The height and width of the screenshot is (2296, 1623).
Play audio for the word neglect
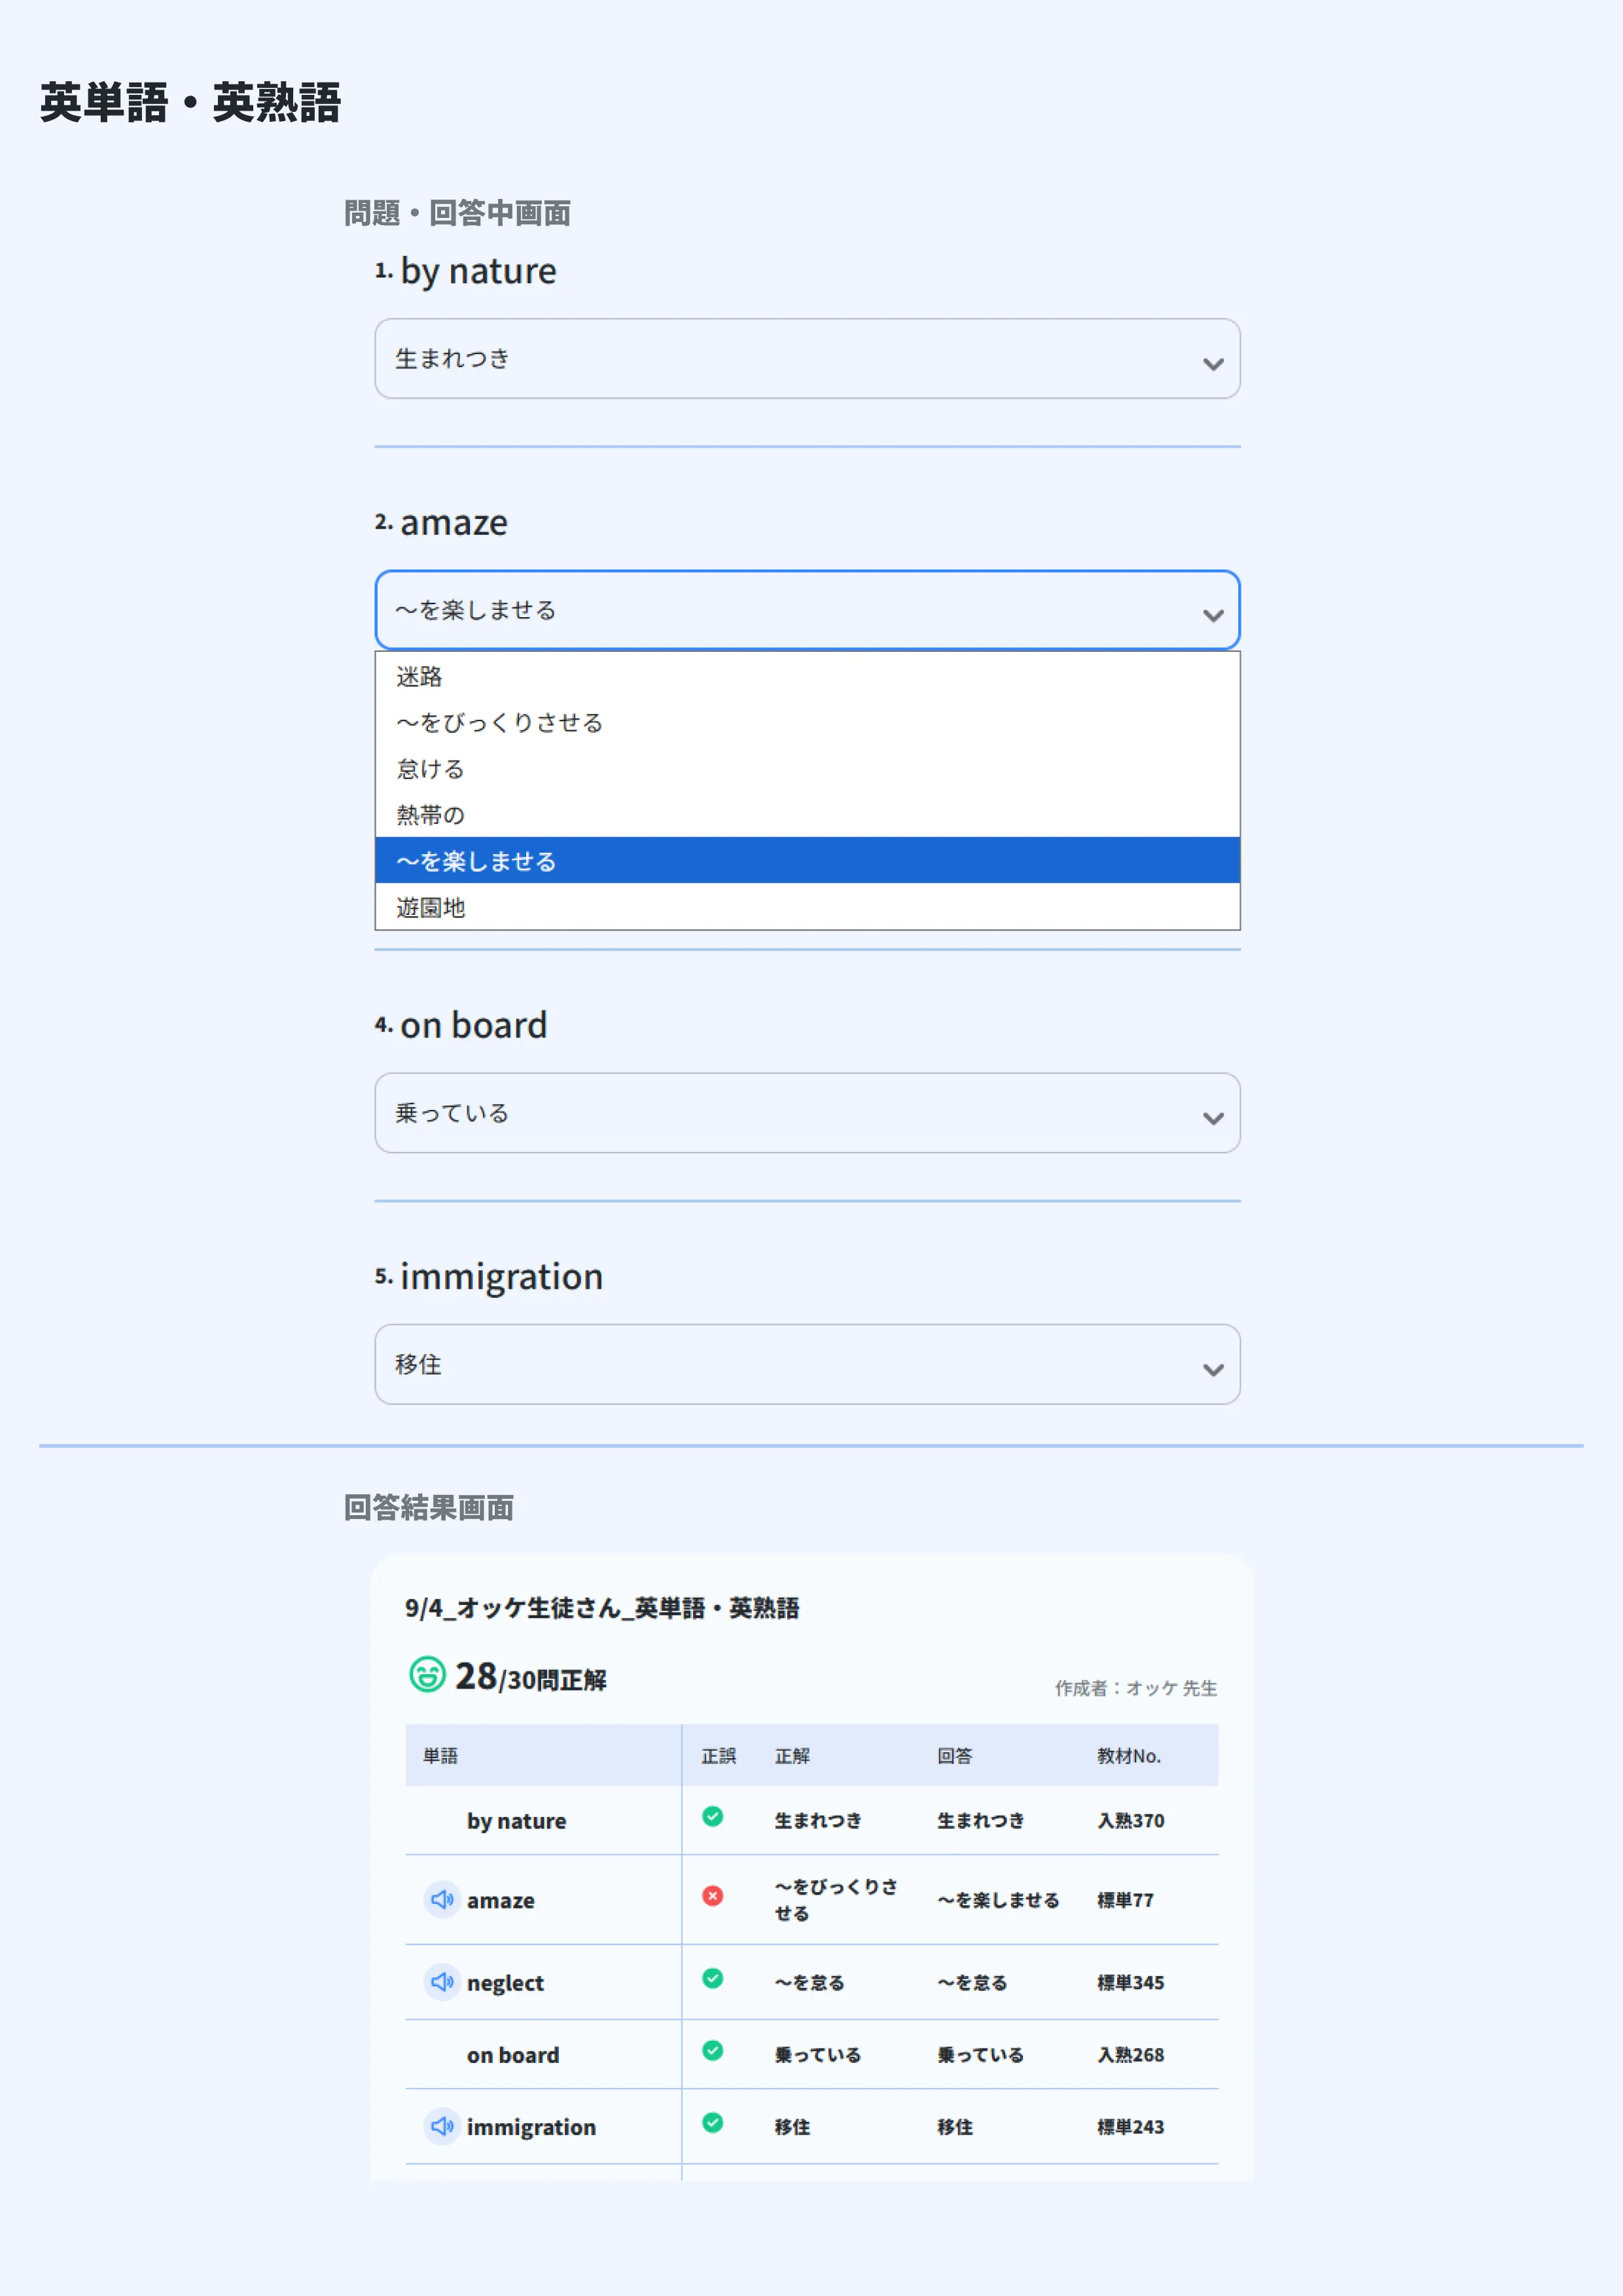coord(441,1981)
